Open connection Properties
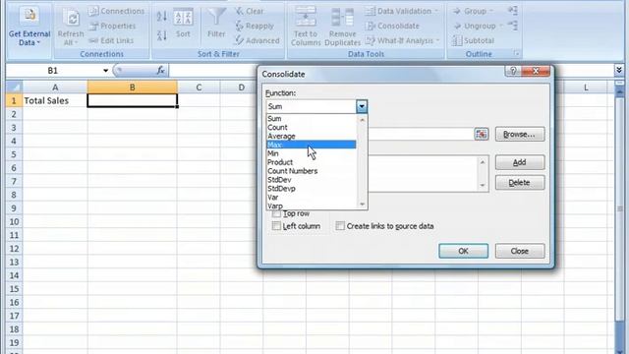629x354 pixels. click(112, 27)
